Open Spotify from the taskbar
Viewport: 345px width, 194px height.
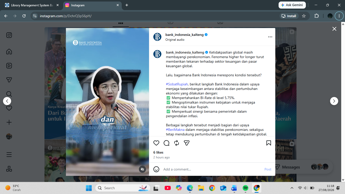tap(245, 188)
